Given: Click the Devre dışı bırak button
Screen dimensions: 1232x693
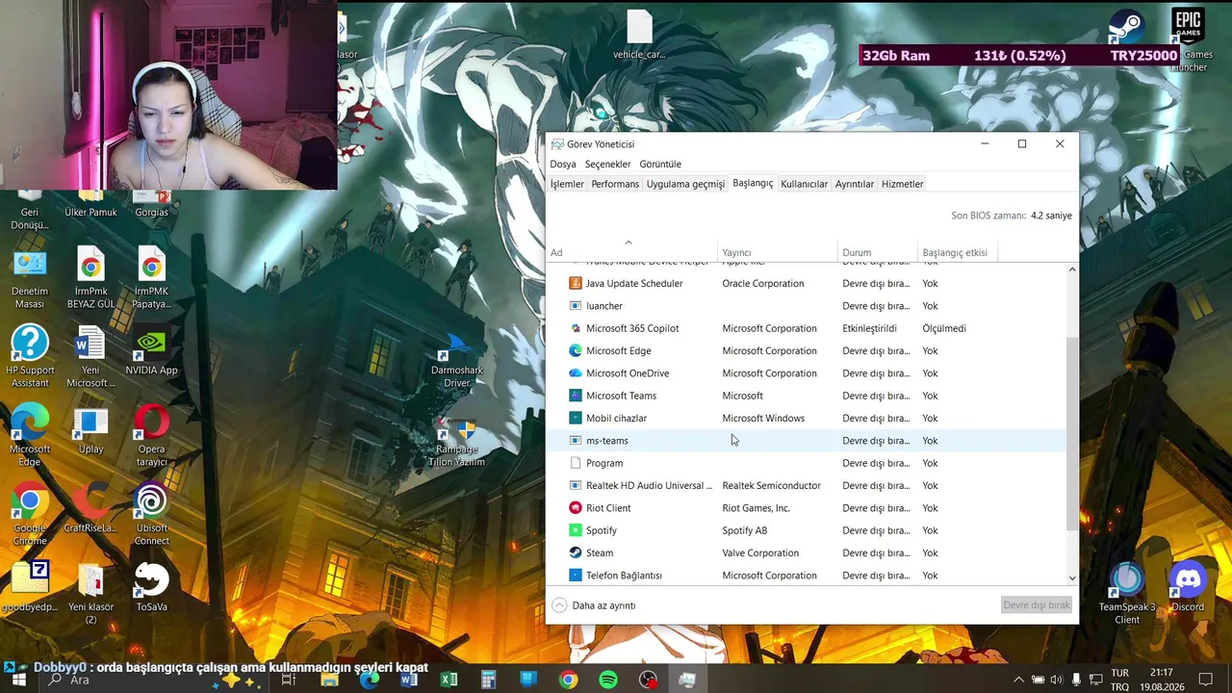Looking at the screenshot, I should [1037, 605].
